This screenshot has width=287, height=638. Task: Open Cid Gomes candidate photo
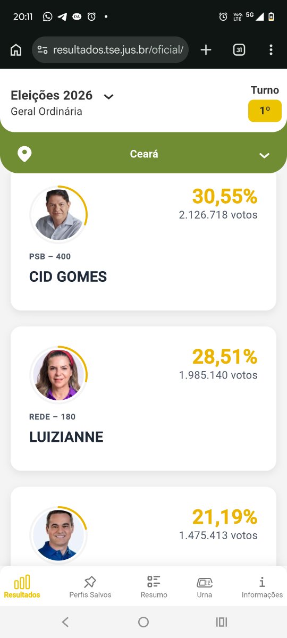pos(58,214)
